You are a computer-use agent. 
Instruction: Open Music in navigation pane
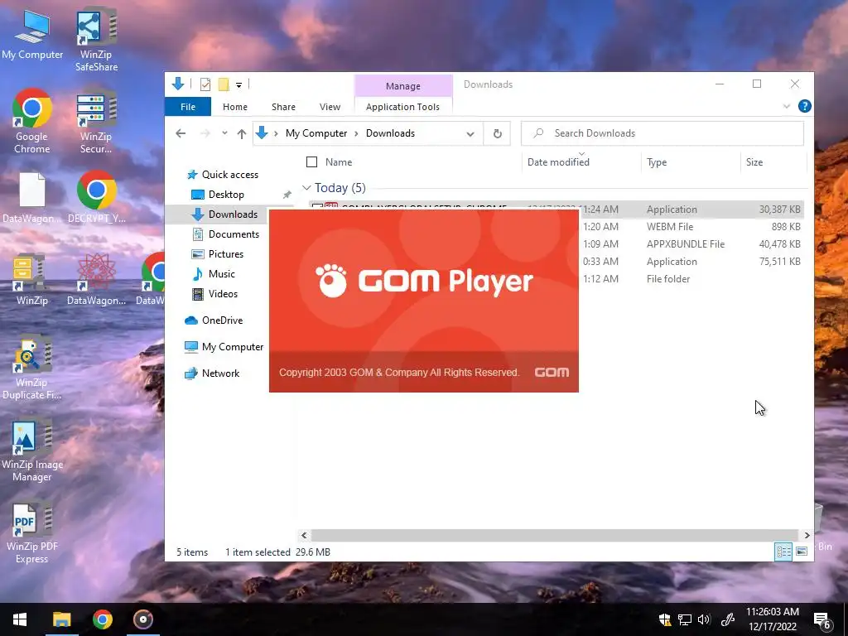214,274
